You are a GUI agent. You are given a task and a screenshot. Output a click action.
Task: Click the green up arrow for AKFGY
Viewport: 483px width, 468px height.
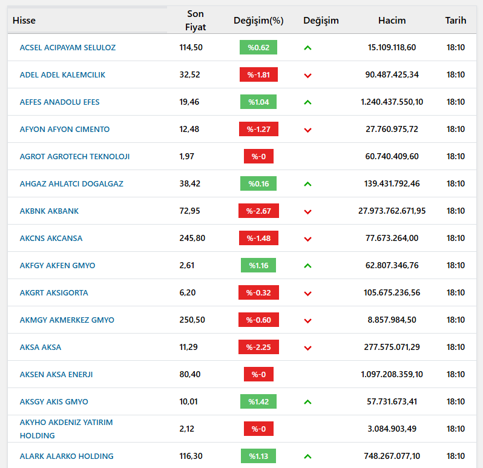pos(307,266)
